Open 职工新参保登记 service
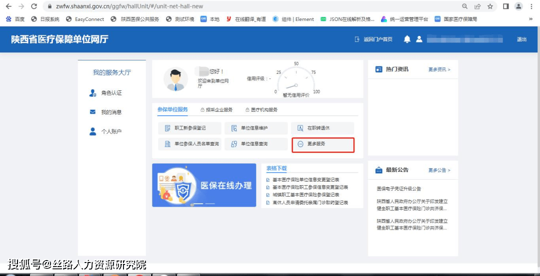This screenshot has width=540, height=276. [190, 128]
